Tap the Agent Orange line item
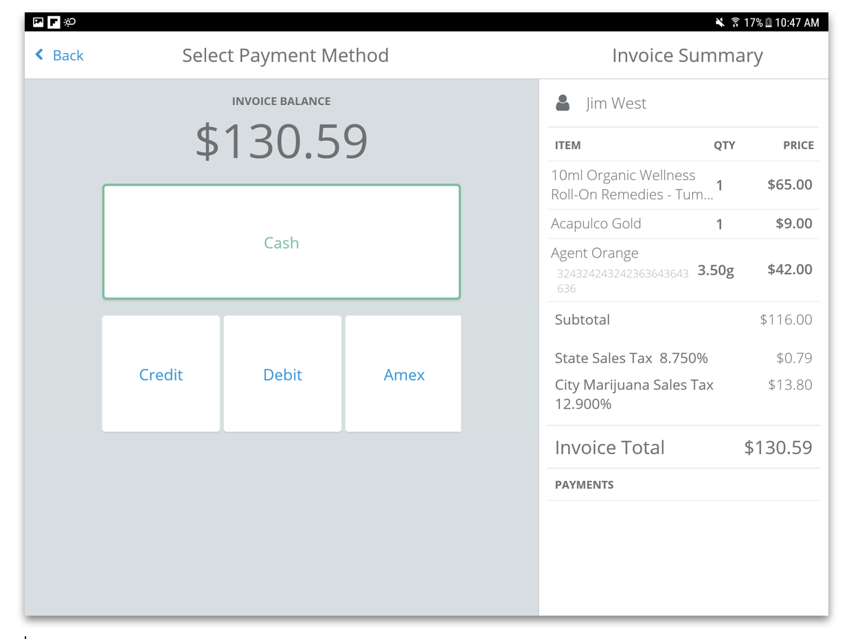Screen dimensions: 849x639 click(x=595, y=254)
